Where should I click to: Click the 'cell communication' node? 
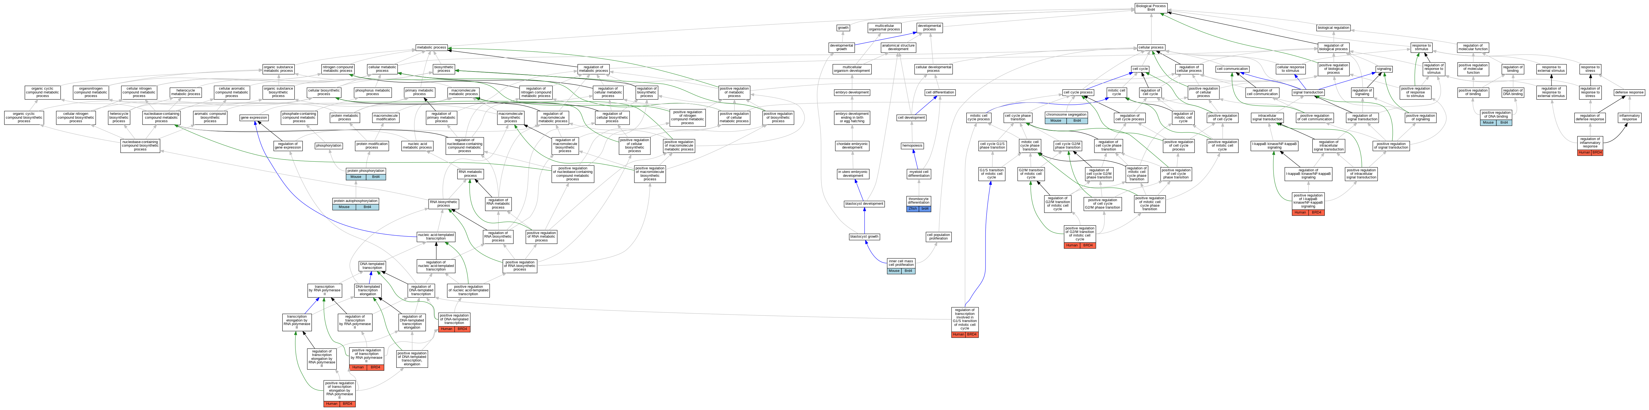tap(1232, 69)
